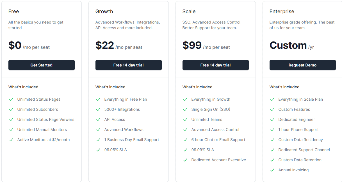
Task: Click the checkmark beside API Access
Action: pos(98,119)
